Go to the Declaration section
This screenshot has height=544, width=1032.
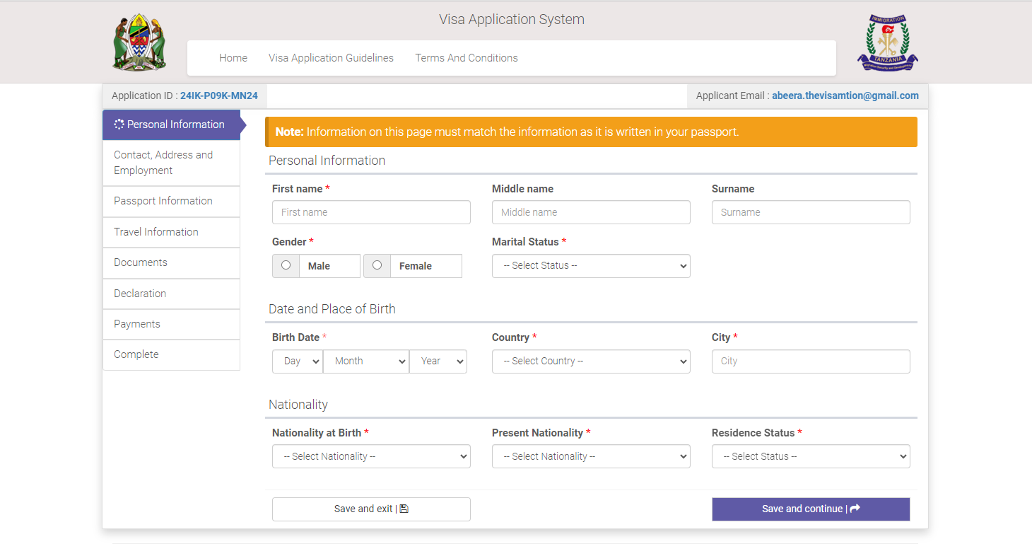coord(171,294)
